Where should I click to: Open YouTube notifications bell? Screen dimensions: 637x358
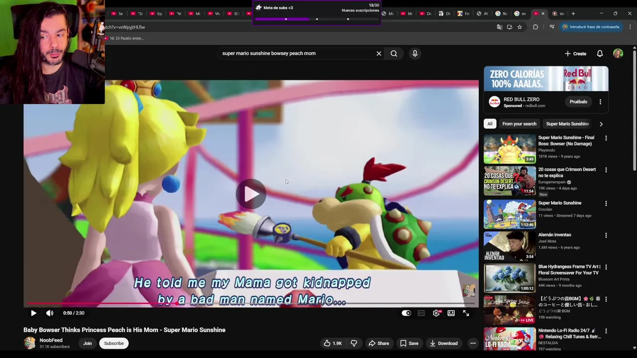click(600, 54)
